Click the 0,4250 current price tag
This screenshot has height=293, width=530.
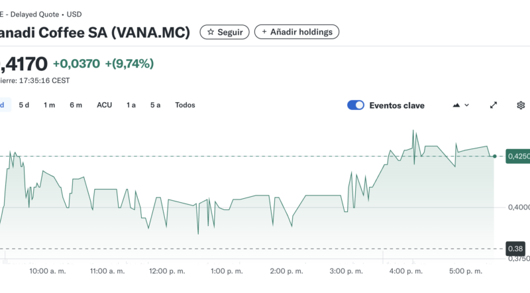(x=517, y=156)
